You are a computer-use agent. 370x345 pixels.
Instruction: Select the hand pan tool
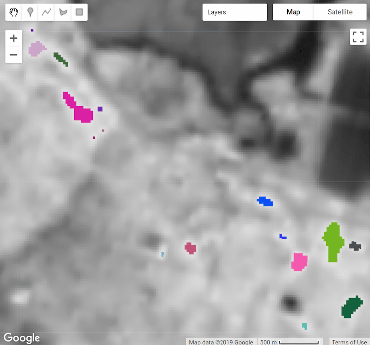point(14,12)
